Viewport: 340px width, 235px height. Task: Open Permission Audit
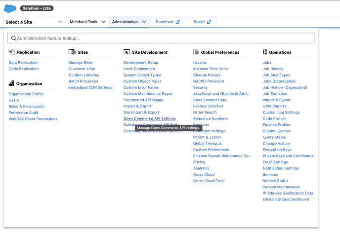point(23,113)
